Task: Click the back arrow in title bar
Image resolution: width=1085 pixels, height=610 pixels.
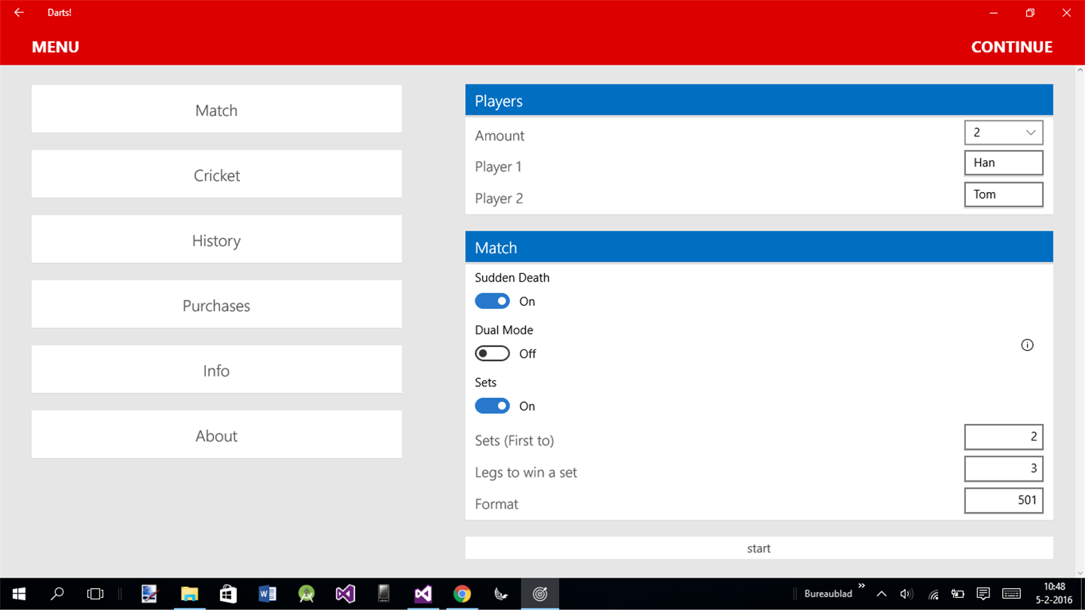Action: coord(19,13)
